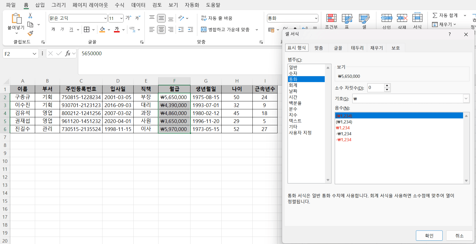This screenshot has height=244, width=476.
Task: Open the 조건부 서식 conditional formatting icon
Action: pyautogui.click(x=331, y=19)
